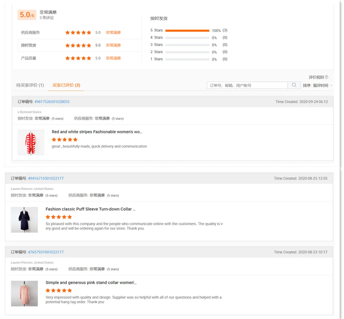Open the Red and white stripes product title
The height and width of the screenshot is (319, 344).
(x=97, y=132)
